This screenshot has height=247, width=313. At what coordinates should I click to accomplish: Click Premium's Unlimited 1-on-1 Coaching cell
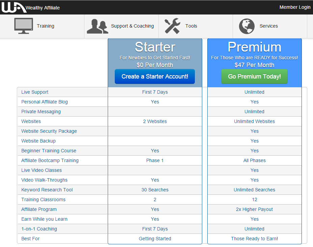(x=254, y=229)
